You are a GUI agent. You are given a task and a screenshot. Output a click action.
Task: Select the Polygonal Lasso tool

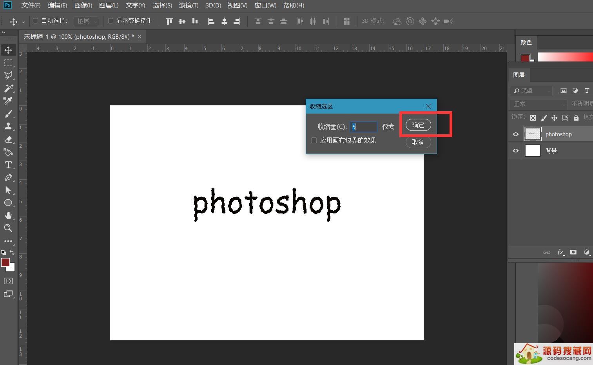coord(8,76)
